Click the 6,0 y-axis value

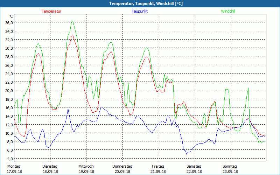(x=10, y=150)
